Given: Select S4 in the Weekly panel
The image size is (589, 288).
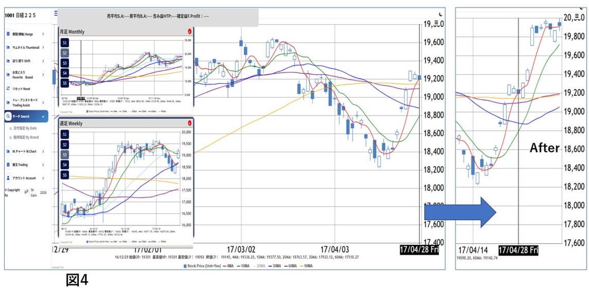Looking at the screenshot, I should click(x=64, y=165).
